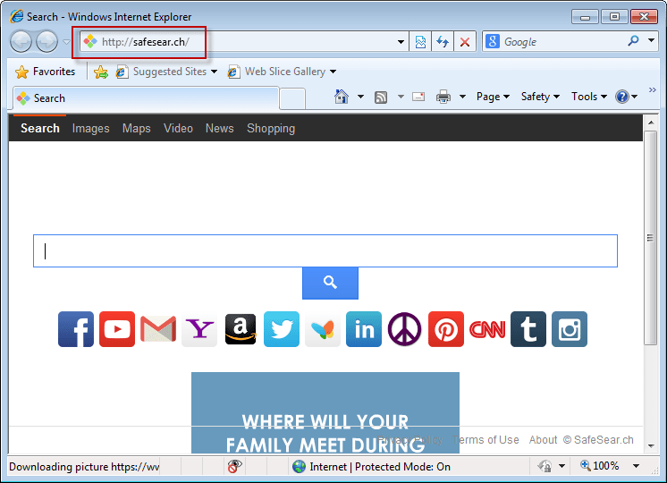Open the Favorites center

coord(45,72)
